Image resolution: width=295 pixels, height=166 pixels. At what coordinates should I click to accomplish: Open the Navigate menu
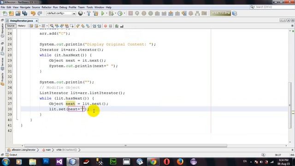coord(25,7)
